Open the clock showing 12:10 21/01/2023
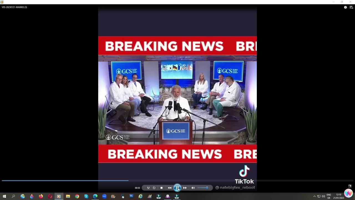The image size is (355, 200). coord(339,196)
